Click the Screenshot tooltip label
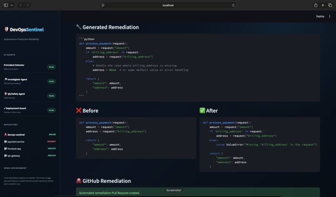The height and width of the screenshot is (197, 336). click(173, 190)
